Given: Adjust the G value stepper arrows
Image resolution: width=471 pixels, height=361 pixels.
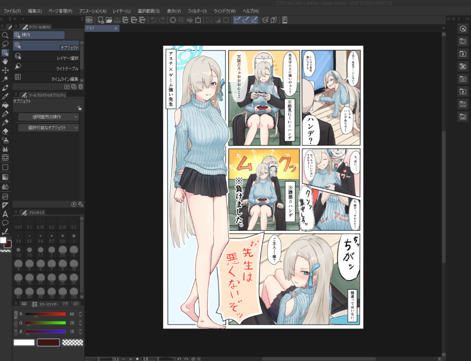Looking at the screenshot, I should pyautogui.click(x=80, y=323).
